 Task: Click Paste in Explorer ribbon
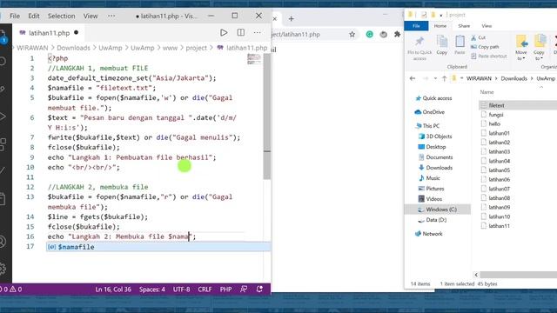point(460,45)
